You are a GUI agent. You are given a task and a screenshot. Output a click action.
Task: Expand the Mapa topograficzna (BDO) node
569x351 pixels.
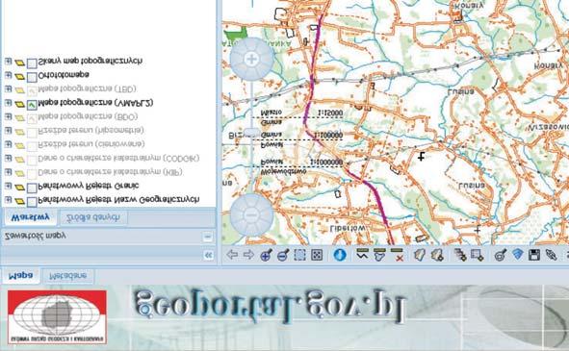(8, 116)
